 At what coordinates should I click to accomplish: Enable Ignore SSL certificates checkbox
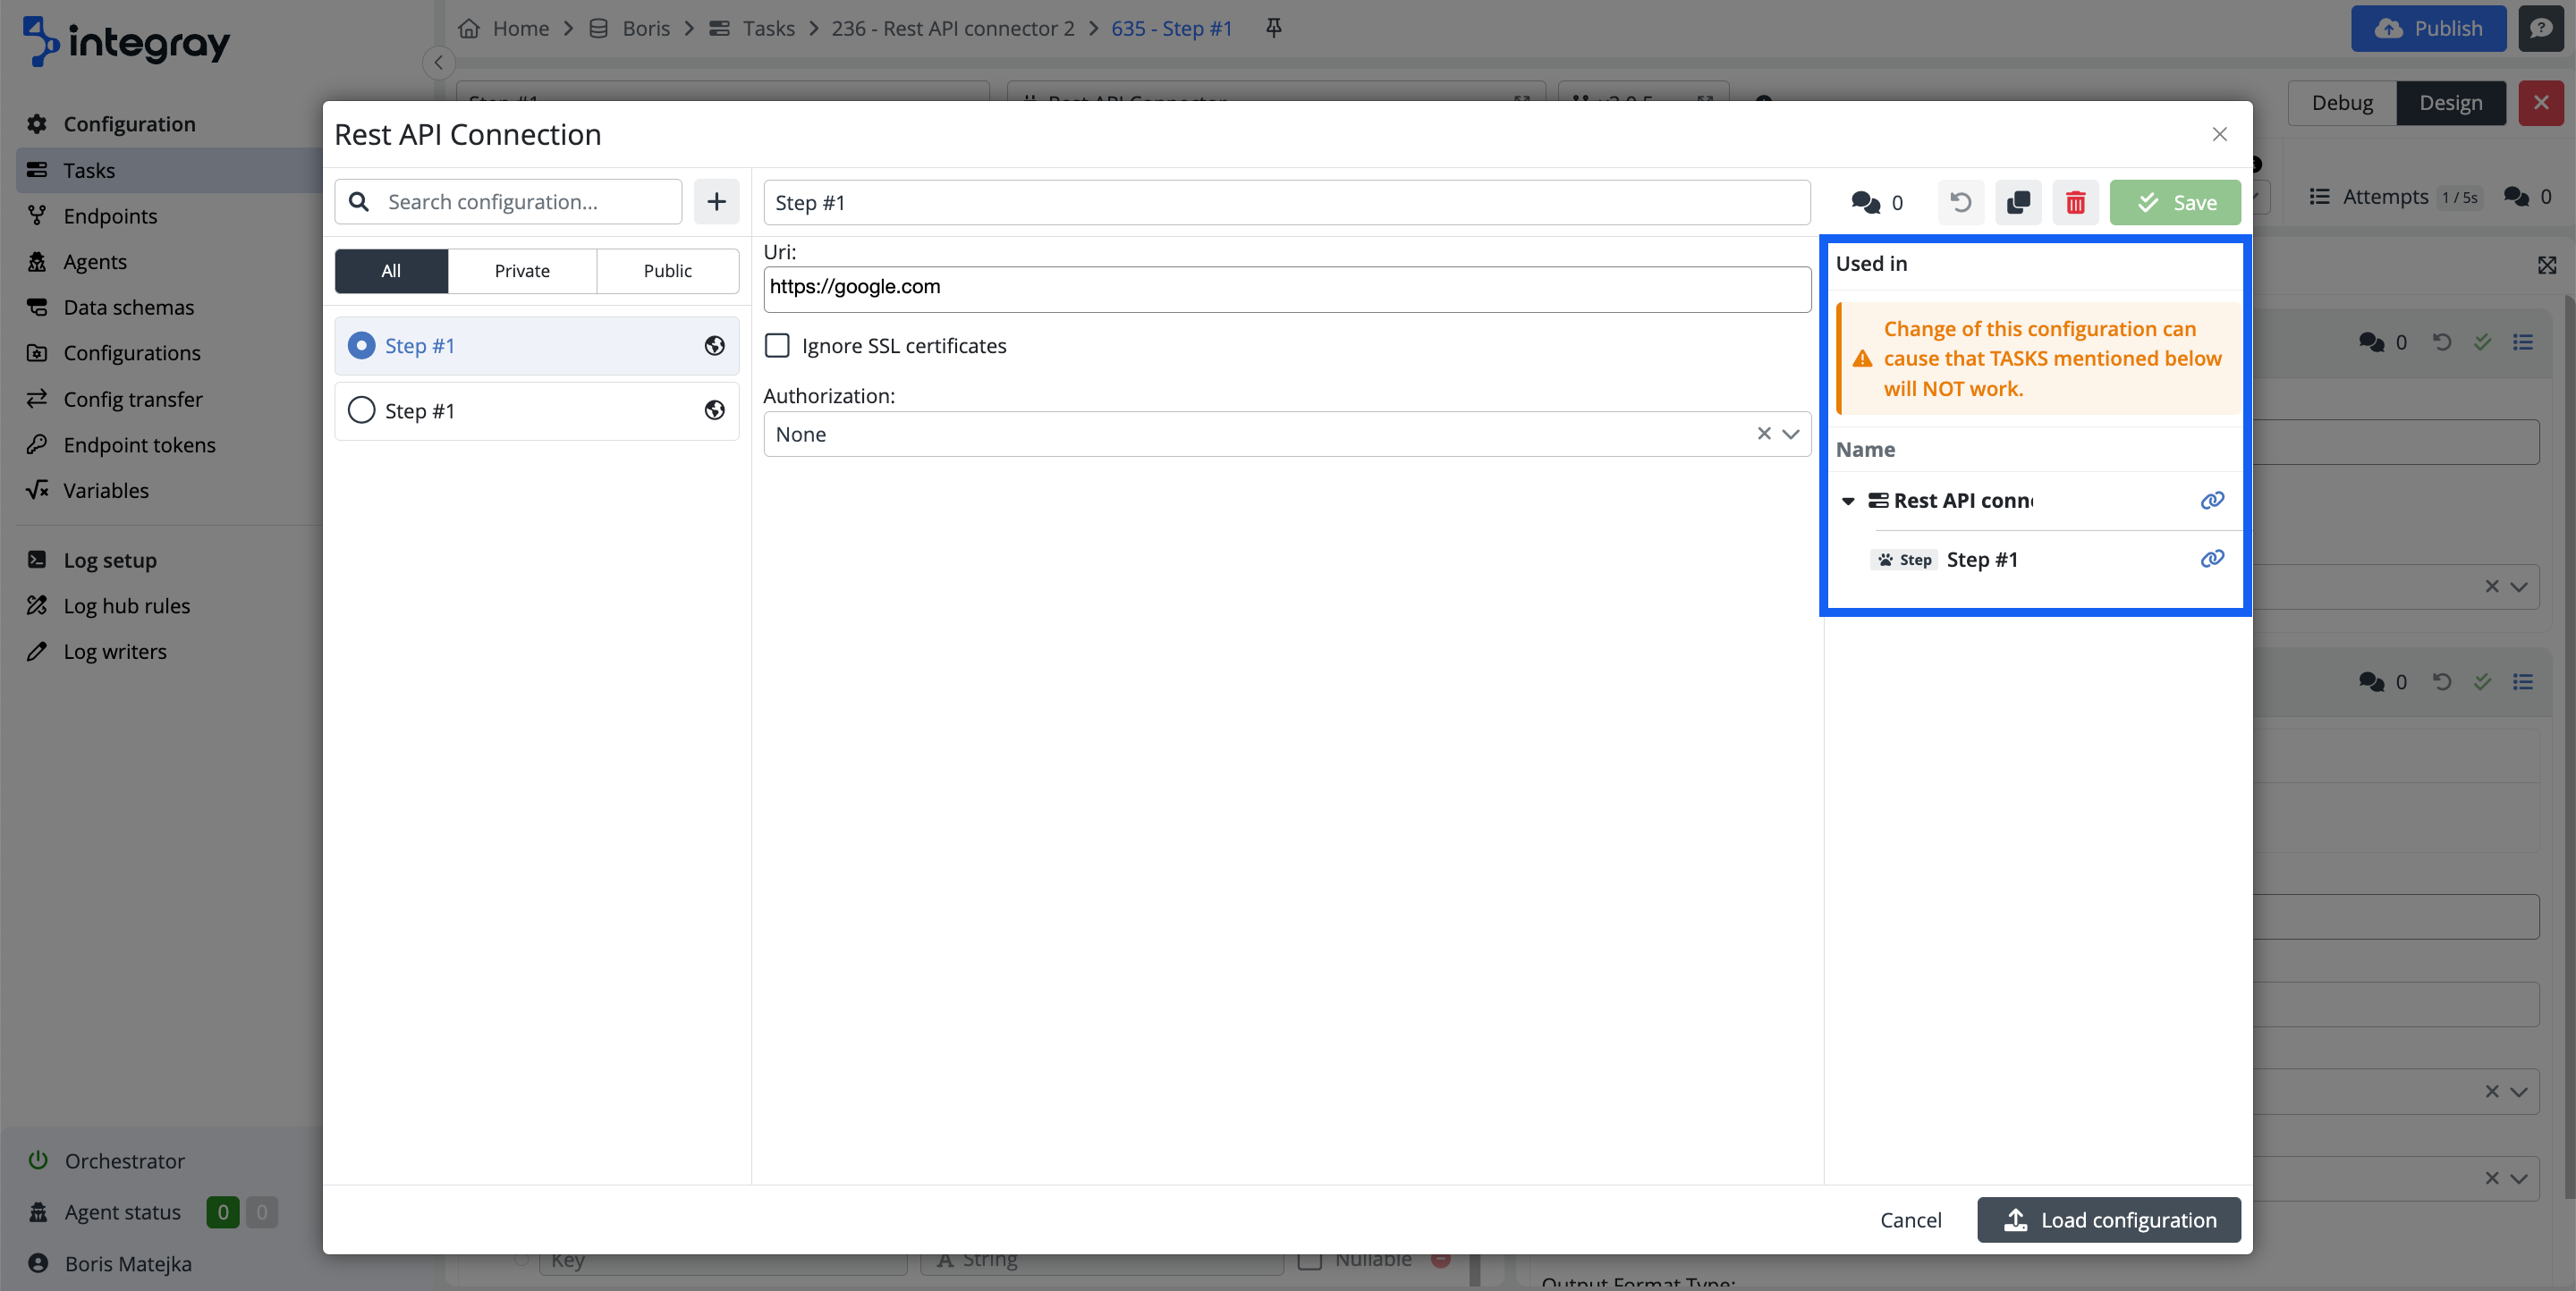point(777,346)
